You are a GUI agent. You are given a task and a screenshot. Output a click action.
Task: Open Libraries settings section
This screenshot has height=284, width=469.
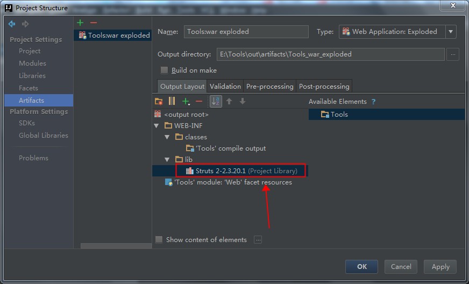click(x=32, y=76)
